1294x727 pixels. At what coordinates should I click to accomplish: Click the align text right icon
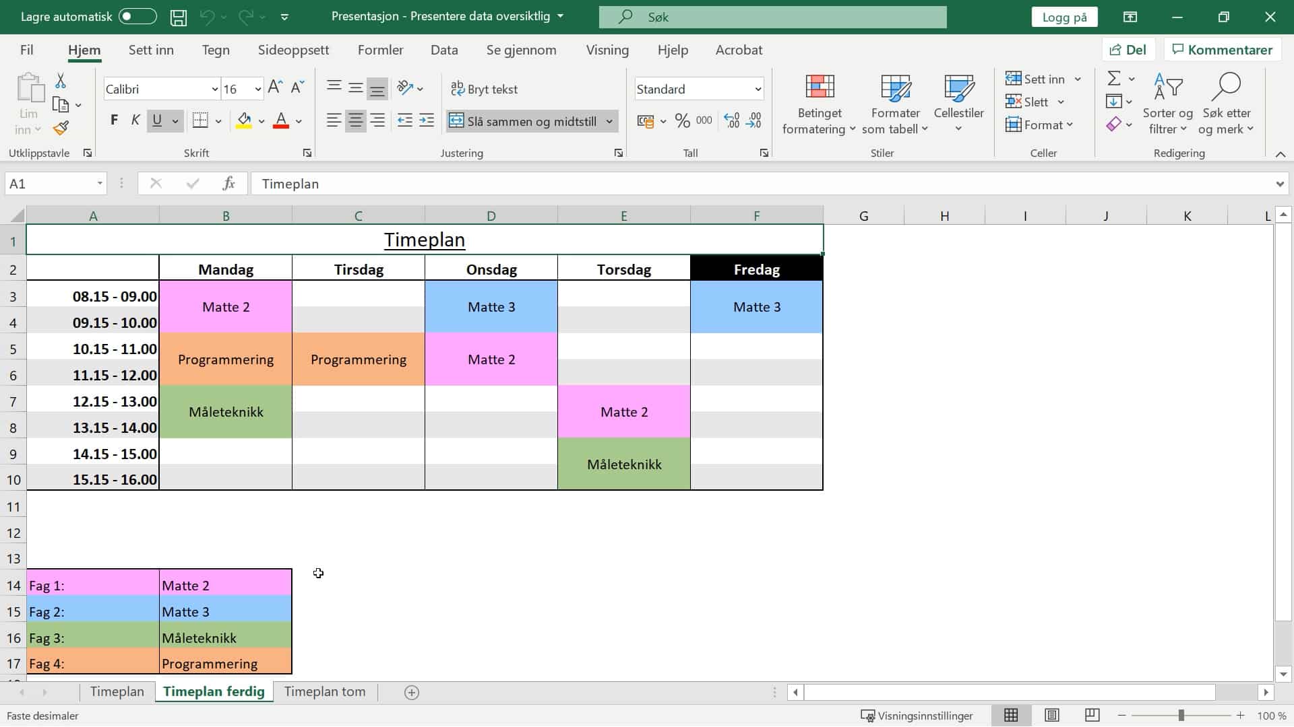[377, 120]
